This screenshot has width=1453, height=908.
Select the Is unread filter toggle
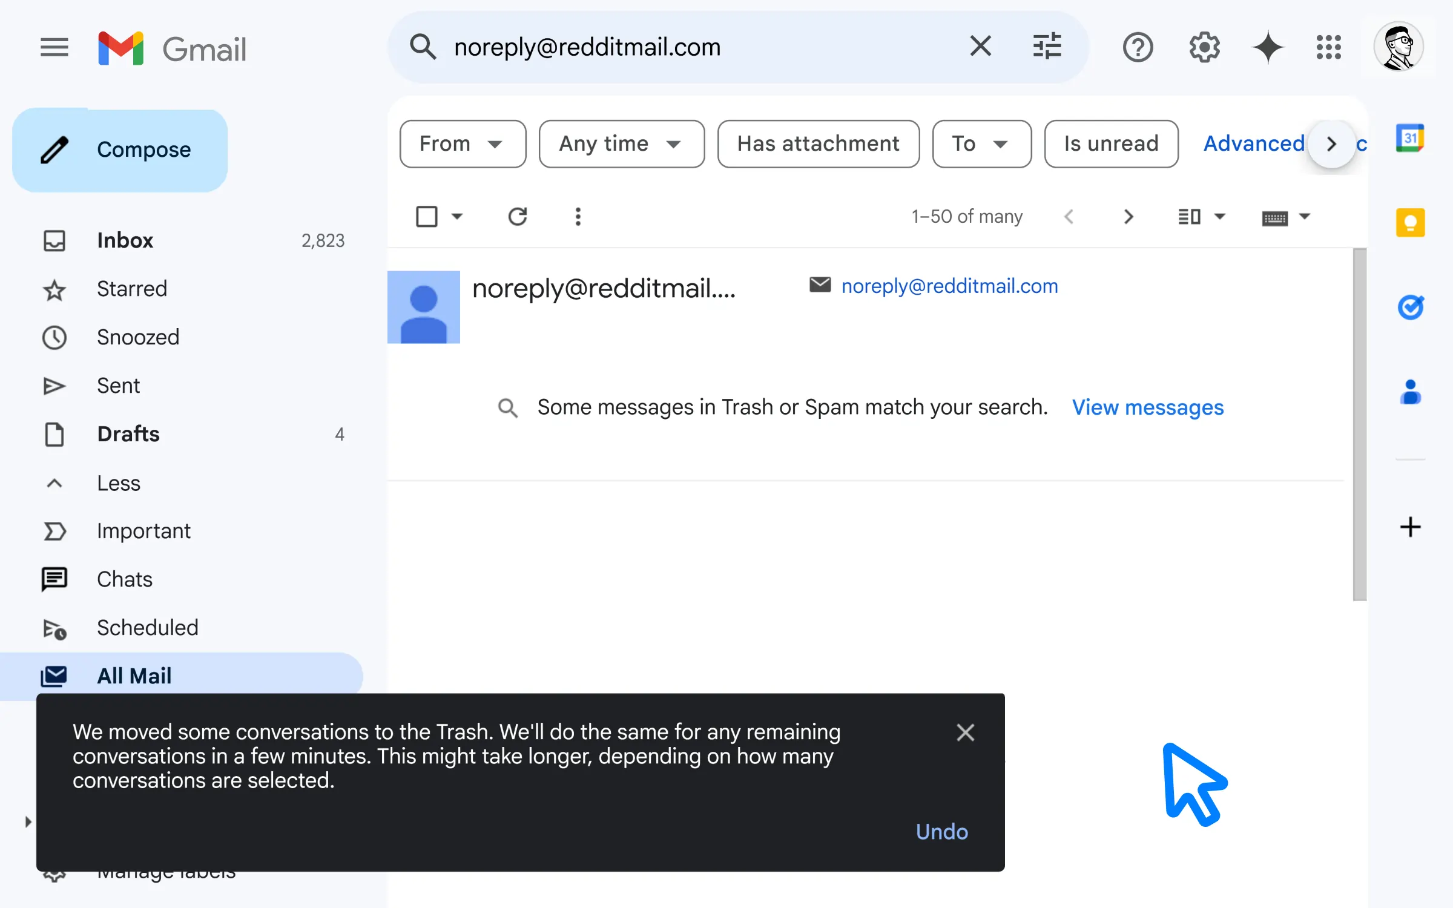(x=1111, y=143)
